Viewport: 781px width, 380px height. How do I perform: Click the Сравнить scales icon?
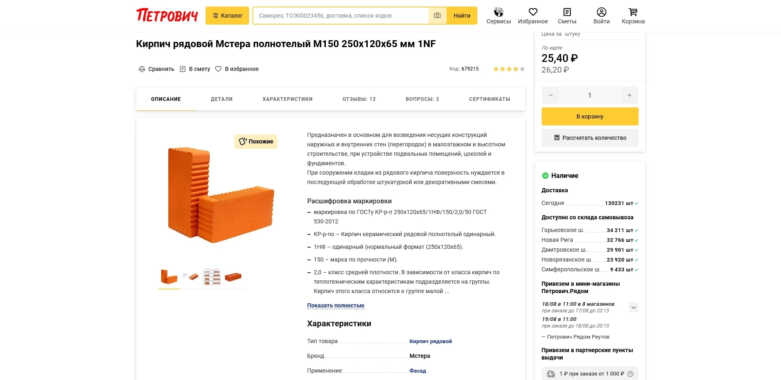point(142,69)
